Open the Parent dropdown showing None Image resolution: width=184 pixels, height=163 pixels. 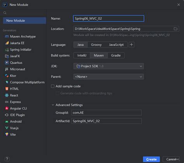coord(108,76)
